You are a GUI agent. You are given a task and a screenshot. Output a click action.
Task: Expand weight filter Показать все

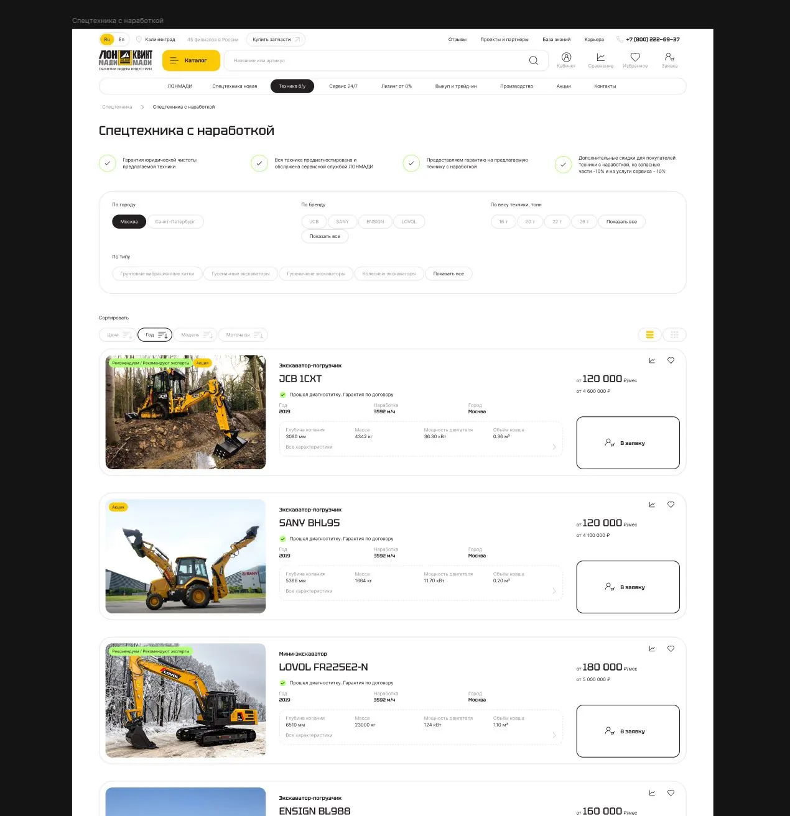(x=621, y=222)
